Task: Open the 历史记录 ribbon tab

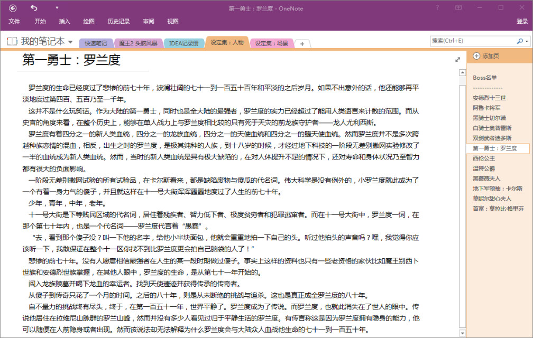Action: tap(118, 22)
